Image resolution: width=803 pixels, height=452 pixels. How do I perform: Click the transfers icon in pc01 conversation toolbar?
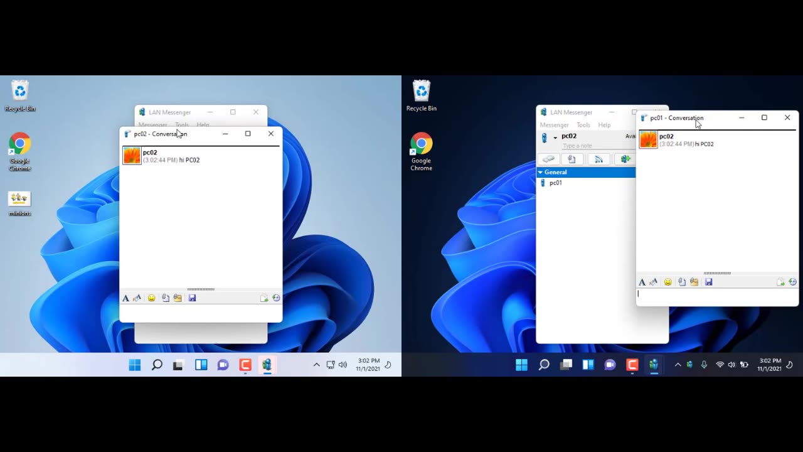coord(780,282)
